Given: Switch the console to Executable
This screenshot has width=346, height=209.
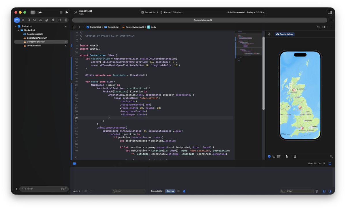Looking at the screenshot, I should pos(157,191).
